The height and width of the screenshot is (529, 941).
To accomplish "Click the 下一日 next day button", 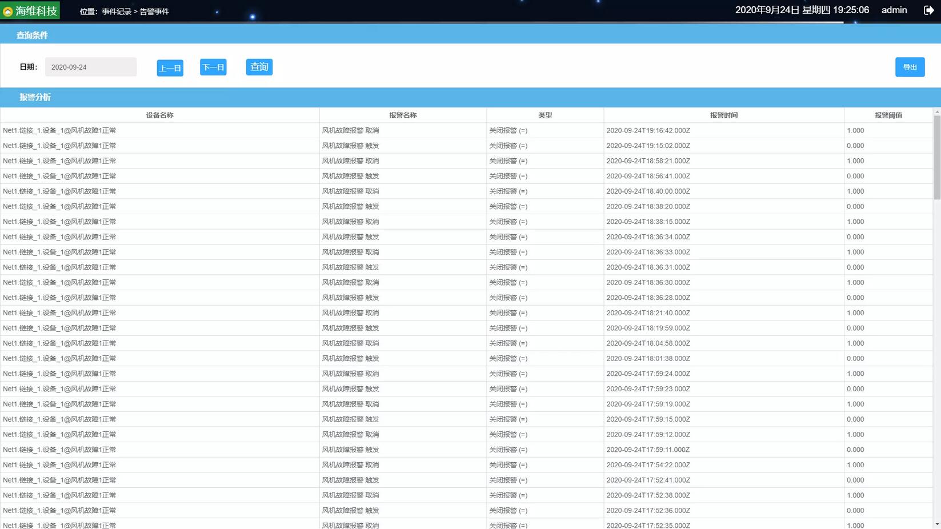I will pos(213,67).
